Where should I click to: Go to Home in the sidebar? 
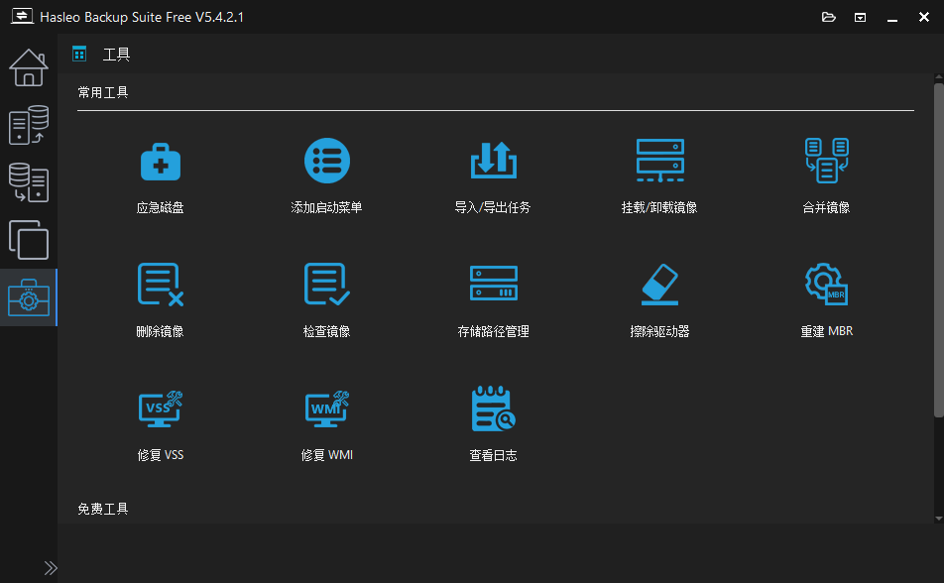[x=29, y=67]
